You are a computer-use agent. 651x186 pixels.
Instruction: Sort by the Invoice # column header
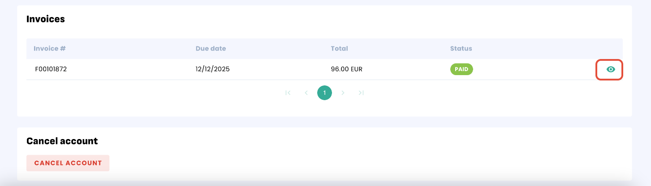50,48
